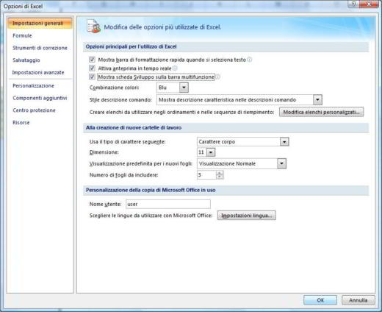
Task: Open the Centro protezione category
Action: coord(34,110)
